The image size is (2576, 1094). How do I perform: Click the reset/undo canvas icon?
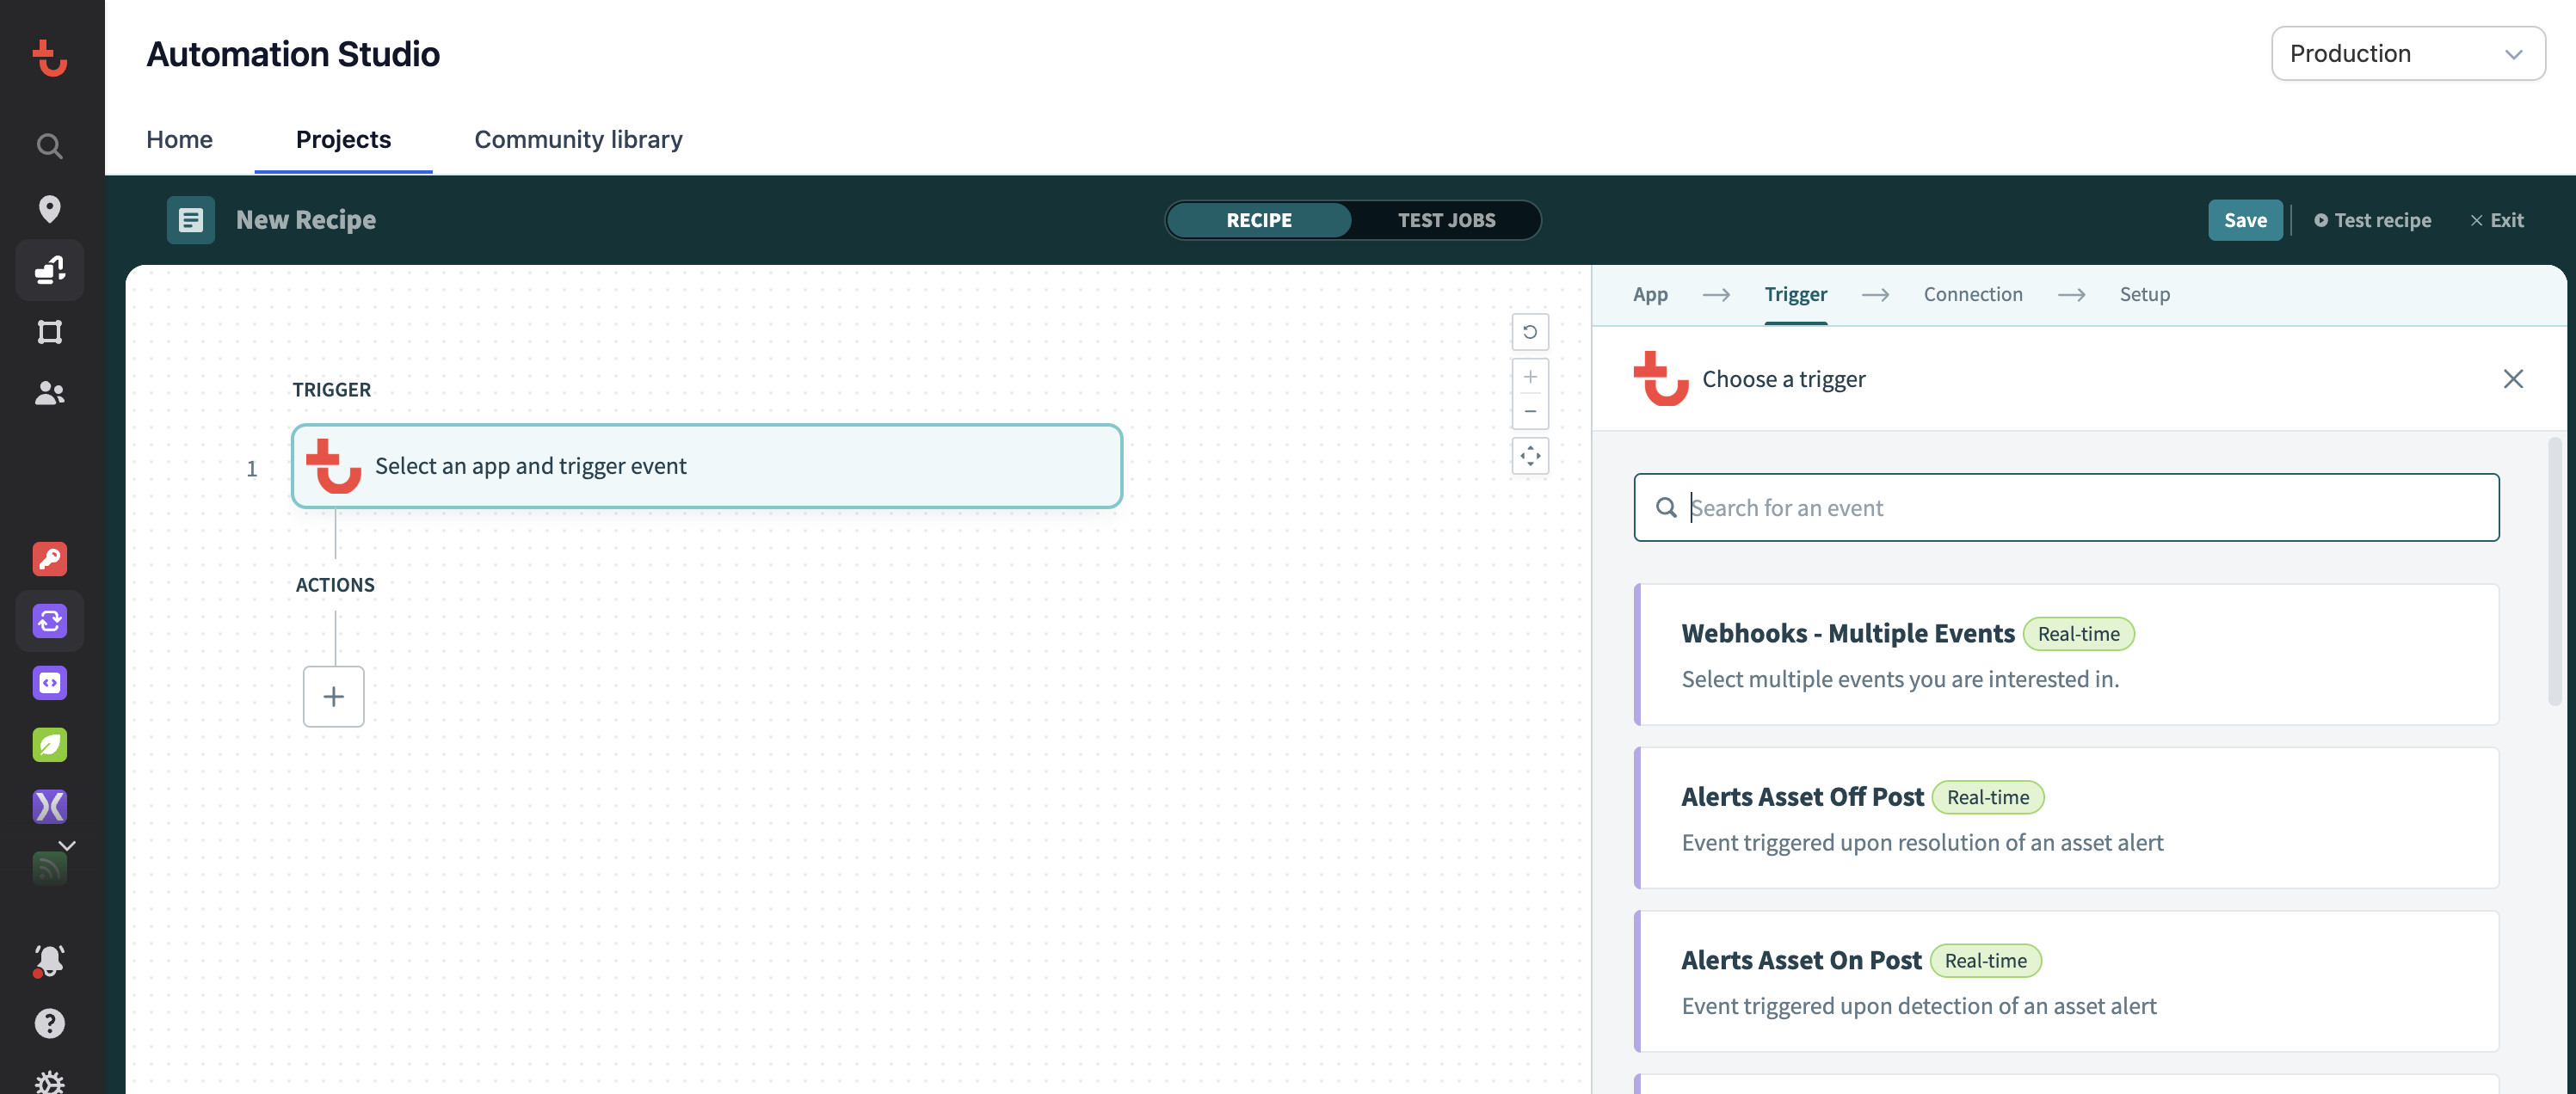tap(1529, 332)
